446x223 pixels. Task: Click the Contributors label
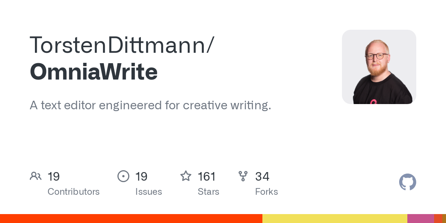click(74, 192)
